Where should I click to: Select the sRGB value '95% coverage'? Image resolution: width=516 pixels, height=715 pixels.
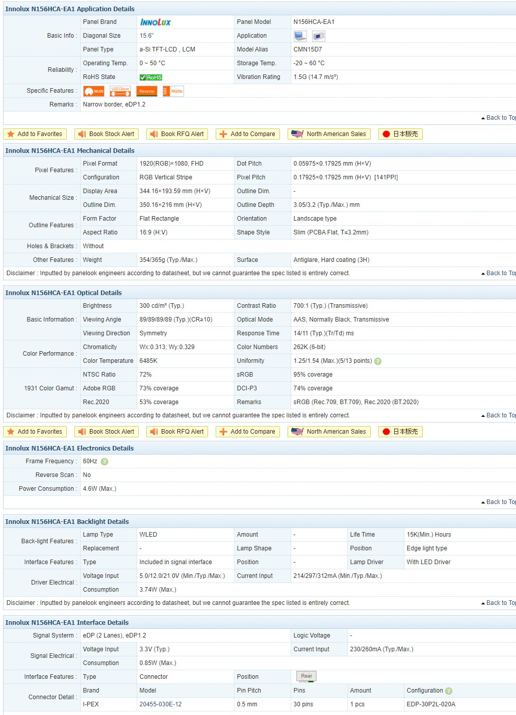313,375
